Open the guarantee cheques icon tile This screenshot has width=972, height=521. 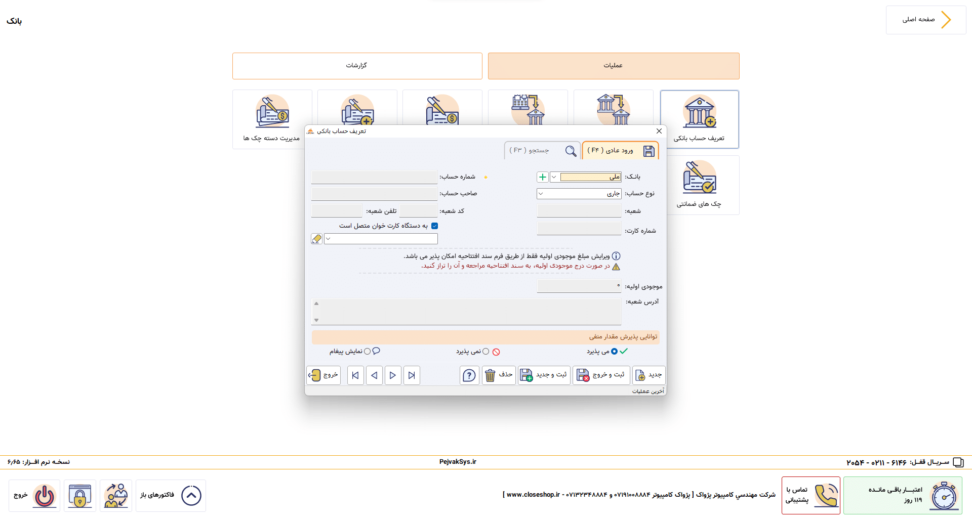click(699, 185)
